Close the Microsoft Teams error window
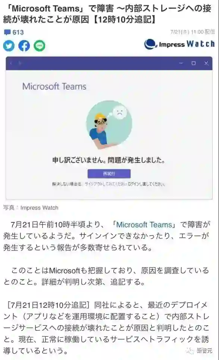This screenshot has height=360, width=219. coord(206,63)
